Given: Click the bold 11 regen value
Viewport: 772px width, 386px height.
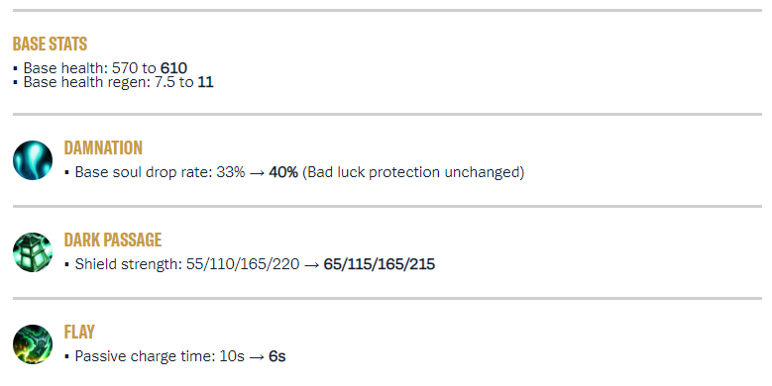Looking at the screenshot, I should click(x=205, y=82).
